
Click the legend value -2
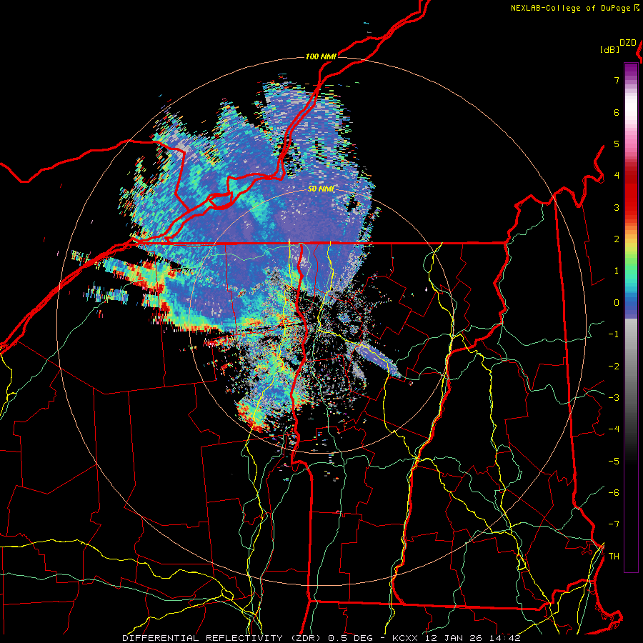[x=614, y=367]
